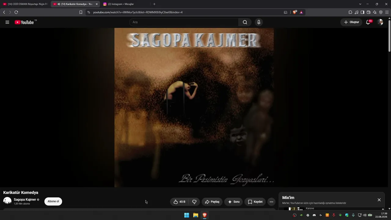Open Windows Security tray icon
The height and width of the screenshot is (220, 391).
point(347,215)
